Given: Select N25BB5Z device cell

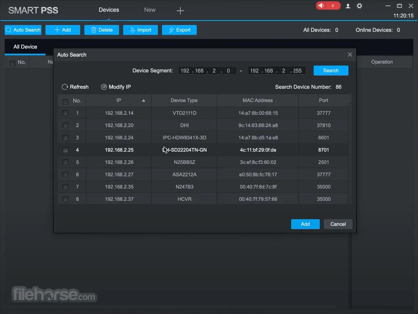Looking at the screenshot, I should click(185, 162).
